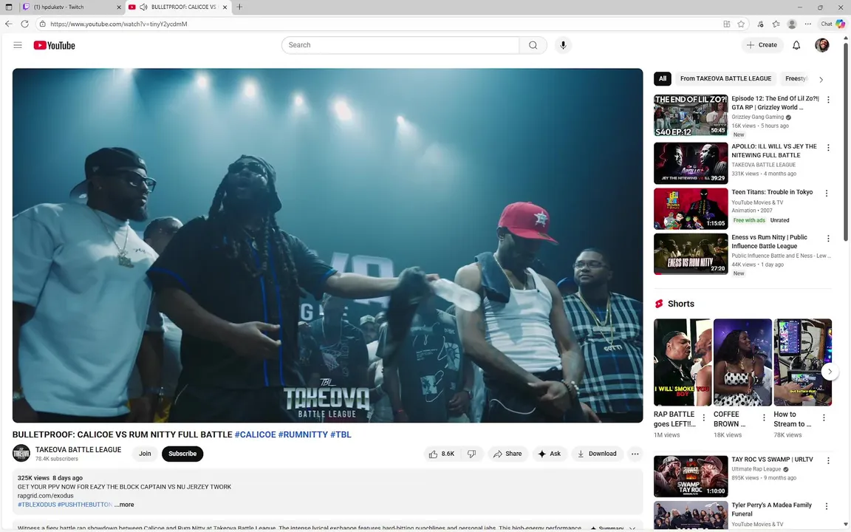This screenshot has height=532, width=851.
Task: Share the video
Action: 507,454
